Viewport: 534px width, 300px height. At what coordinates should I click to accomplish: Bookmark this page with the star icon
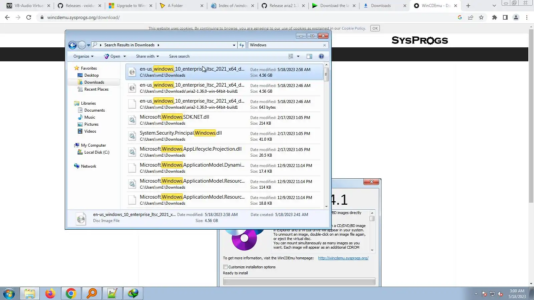tap(481, 17)
